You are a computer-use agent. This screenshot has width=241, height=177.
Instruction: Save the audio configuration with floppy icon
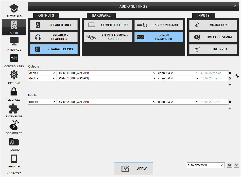click(229, 165)
